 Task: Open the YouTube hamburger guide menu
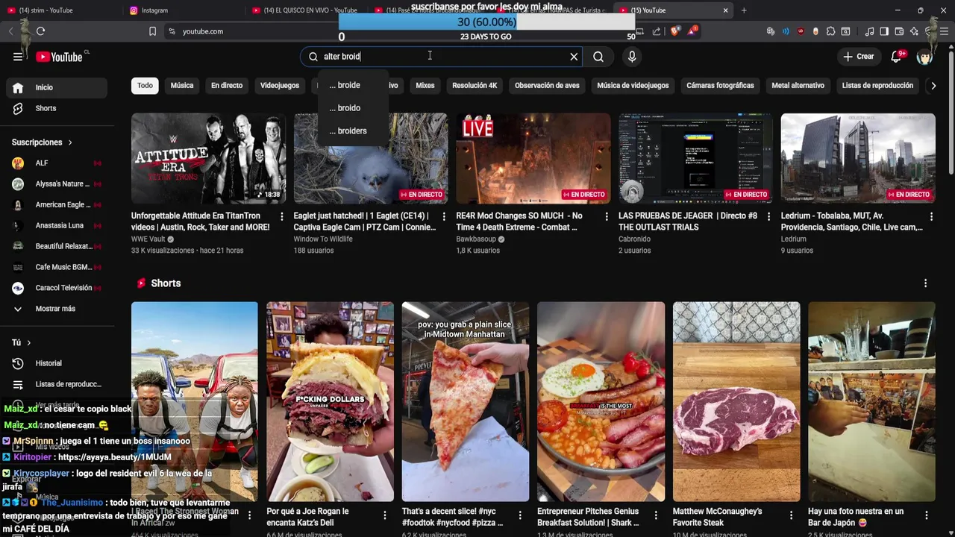point(18,57)
